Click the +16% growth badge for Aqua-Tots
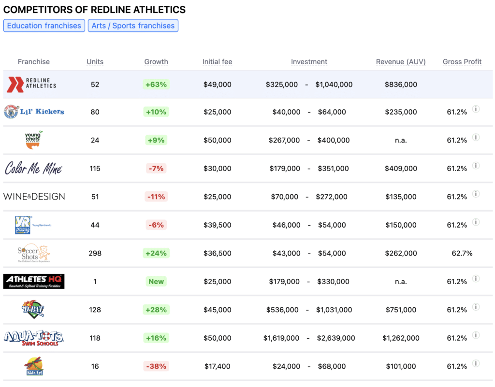The image size is (495, 387). coord(156,338)
